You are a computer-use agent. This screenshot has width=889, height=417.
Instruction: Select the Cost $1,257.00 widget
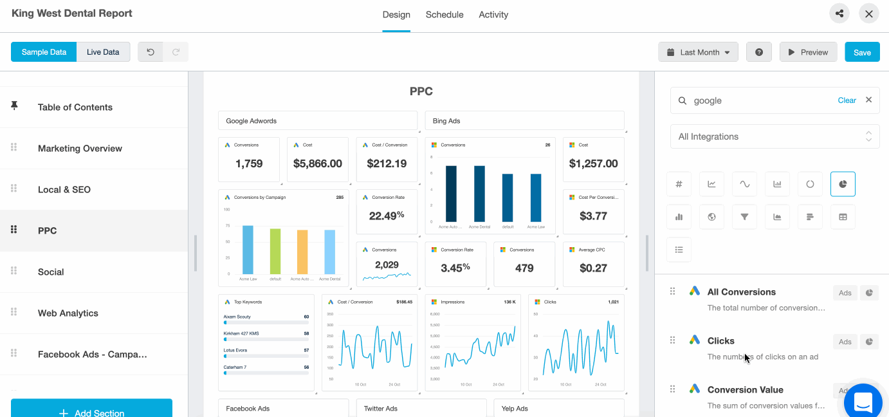click(594, 160)
